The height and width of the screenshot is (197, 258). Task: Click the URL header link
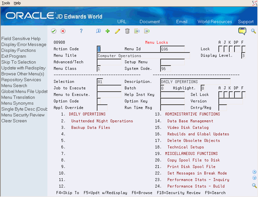pyautogui.click(x=122, y=22)
